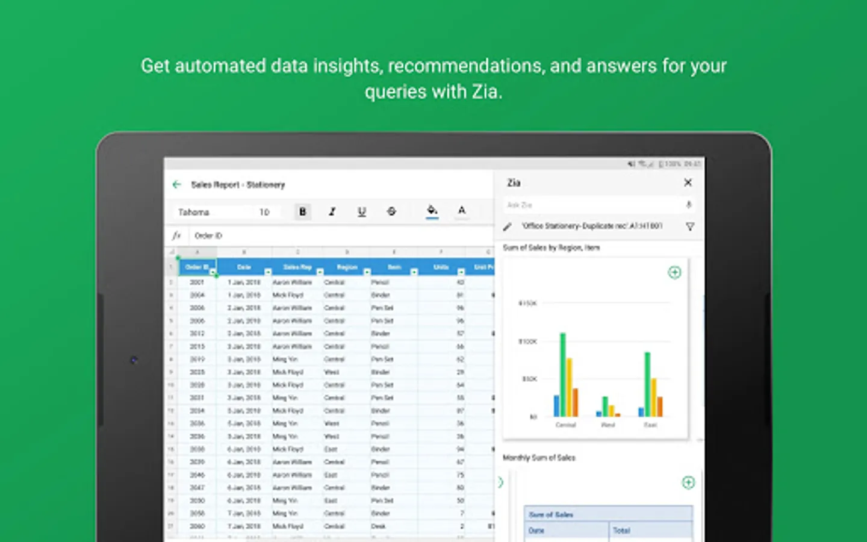The height and width of the screenshot is (542, 867).
Task: Select order ID cell 2004
Action: [x=197, y=295]
